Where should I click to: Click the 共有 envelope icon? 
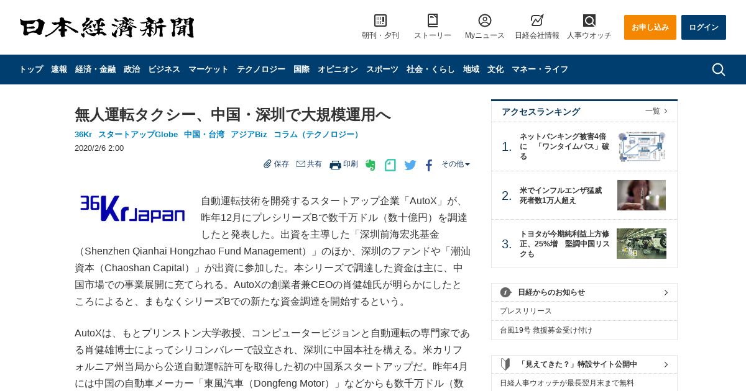[301, 164]
